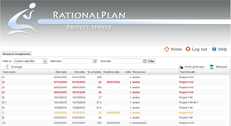This screenshot has width=231, height=126.
Task: Click the Change pencil icon
Action: pyautogui.click(x=7, y=67)
